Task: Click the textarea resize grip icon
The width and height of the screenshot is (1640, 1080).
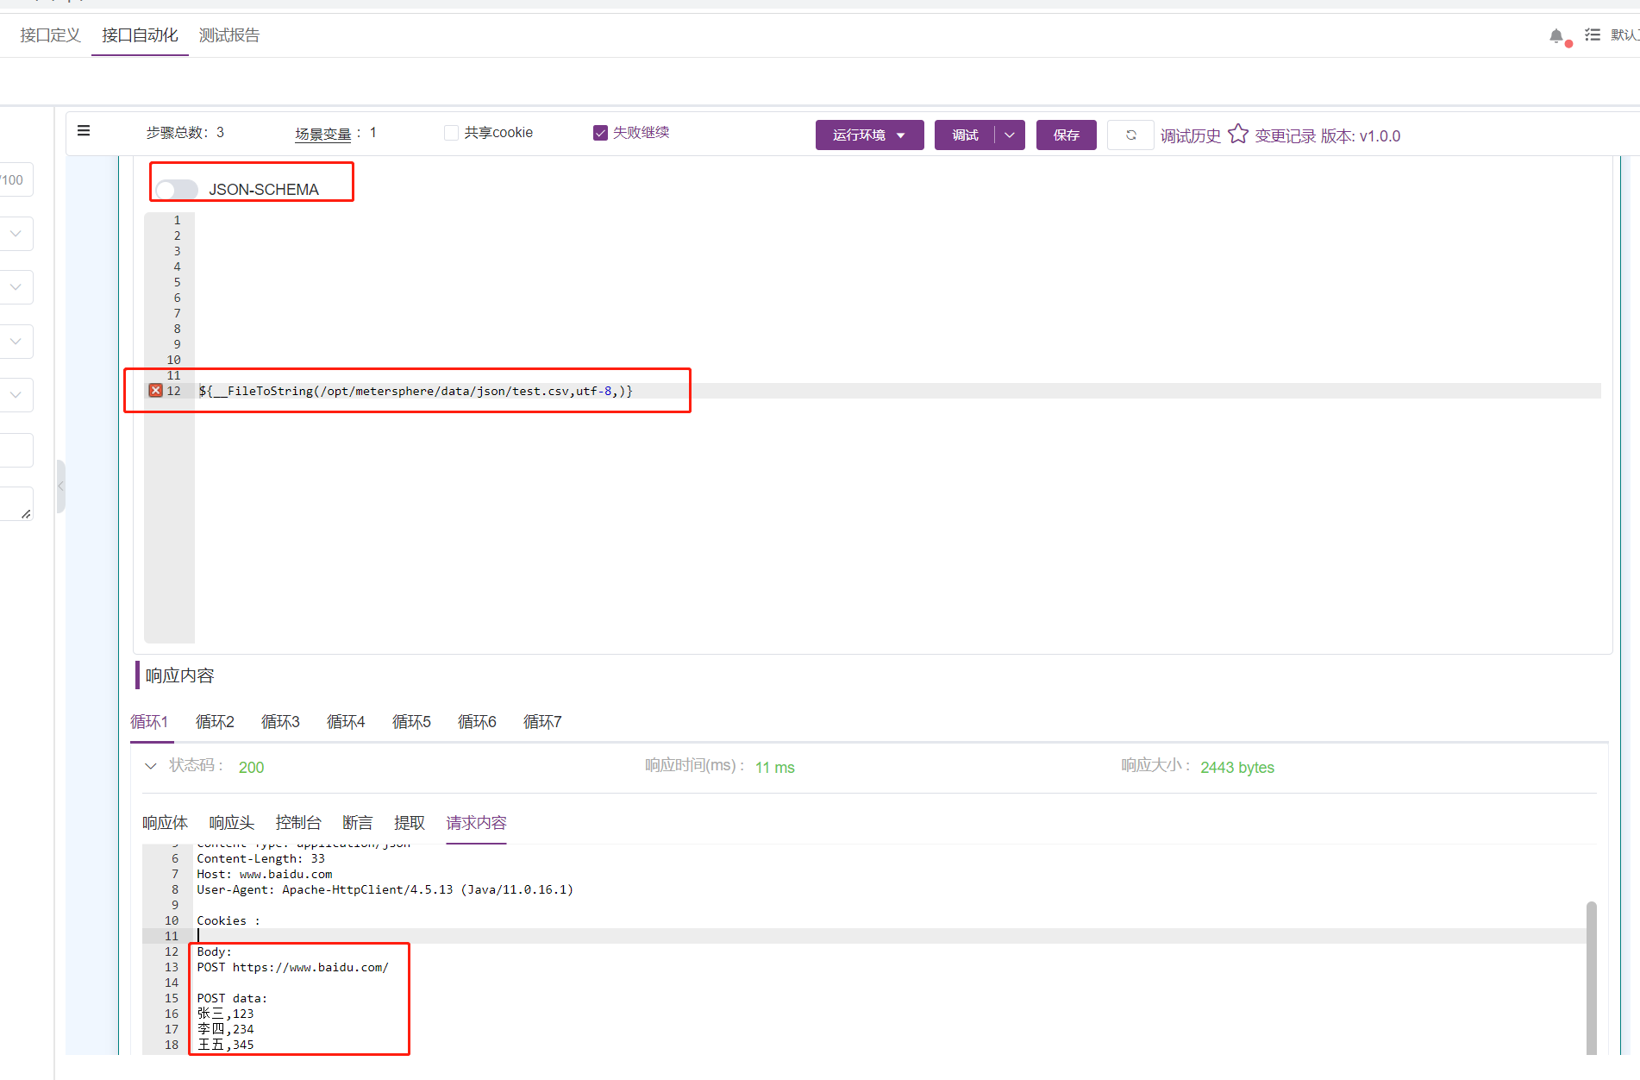Action: [x=26, y=514]
